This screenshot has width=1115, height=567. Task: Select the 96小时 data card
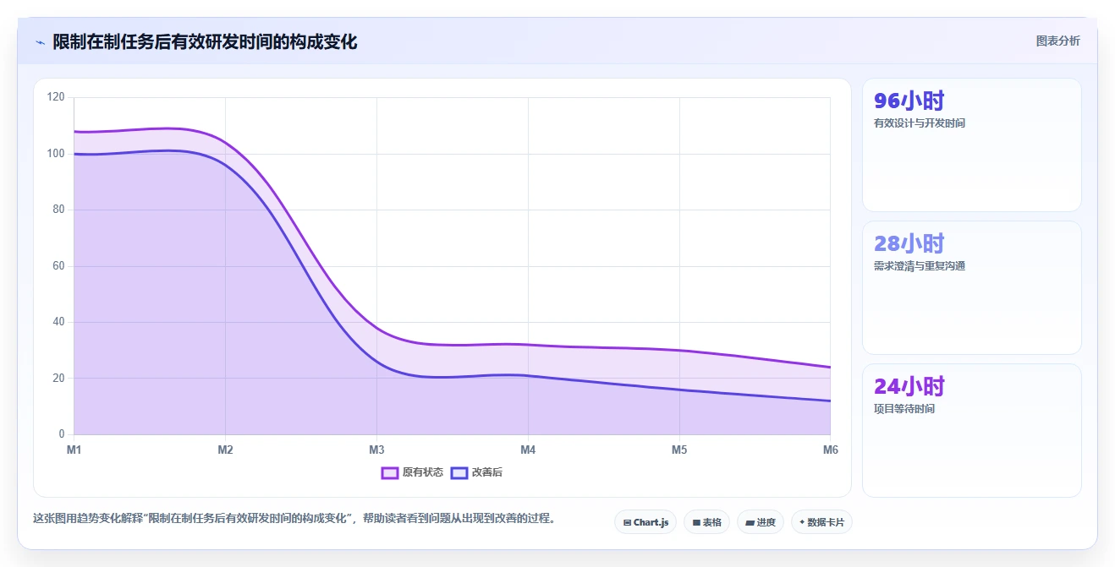pos(972,144)
